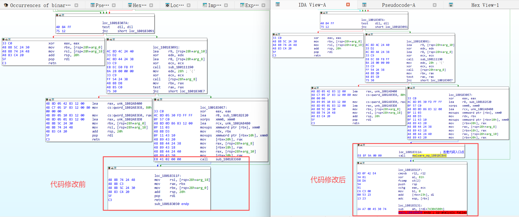519x217 pixels.
Task: Set color of right-side loc_1801830E7 node
Action: [409, 88]
